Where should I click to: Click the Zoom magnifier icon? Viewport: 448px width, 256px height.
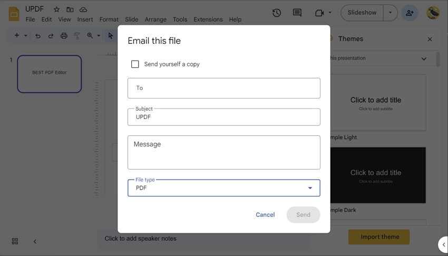90,36
